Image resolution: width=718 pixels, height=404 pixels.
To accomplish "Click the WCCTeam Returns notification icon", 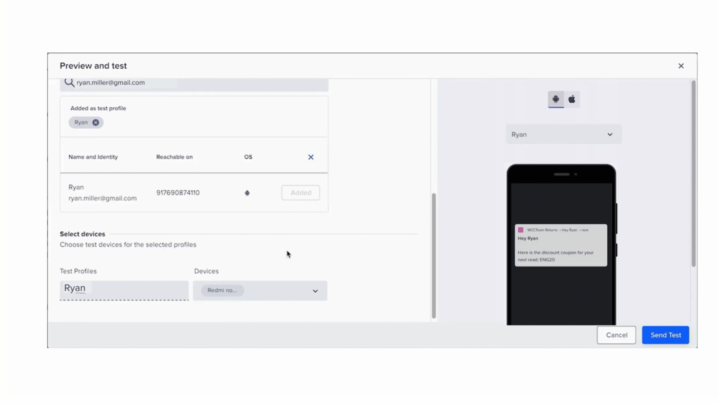I will tap(521, 230).
